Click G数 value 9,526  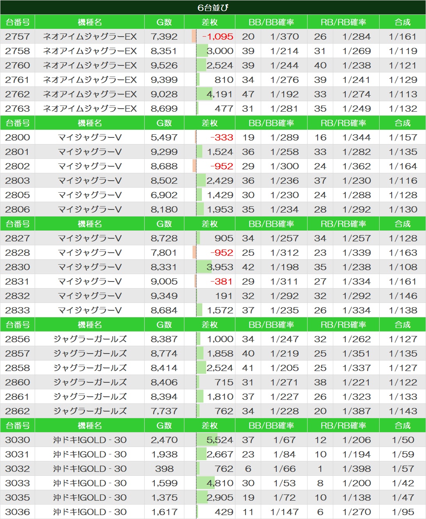pyautogui.click(x=164, y=65)
